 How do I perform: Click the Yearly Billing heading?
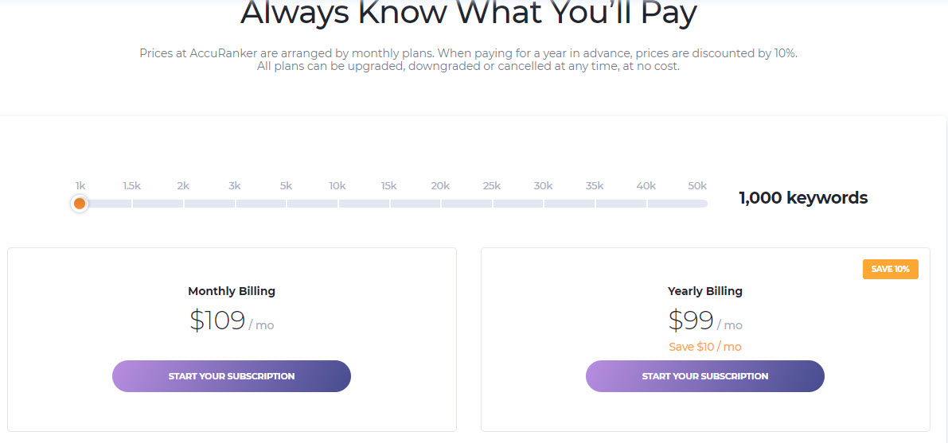click(705, 291)
